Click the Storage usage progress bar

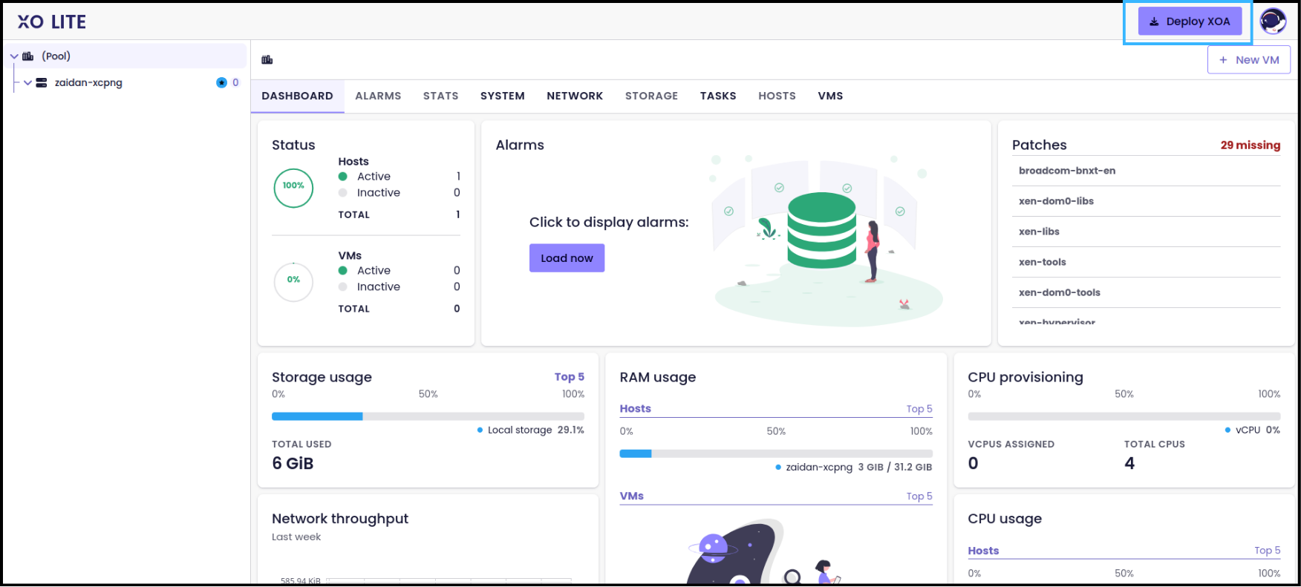[427, 416]
